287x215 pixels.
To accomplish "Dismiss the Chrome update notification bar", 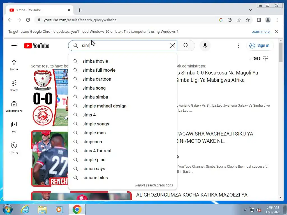I will pyautogui.click(x=276, y=31).
